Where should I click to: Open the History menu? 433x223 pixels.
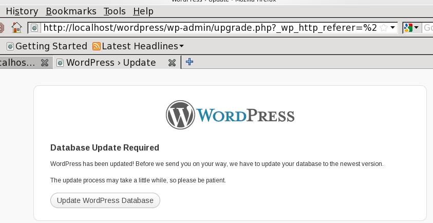22,11
